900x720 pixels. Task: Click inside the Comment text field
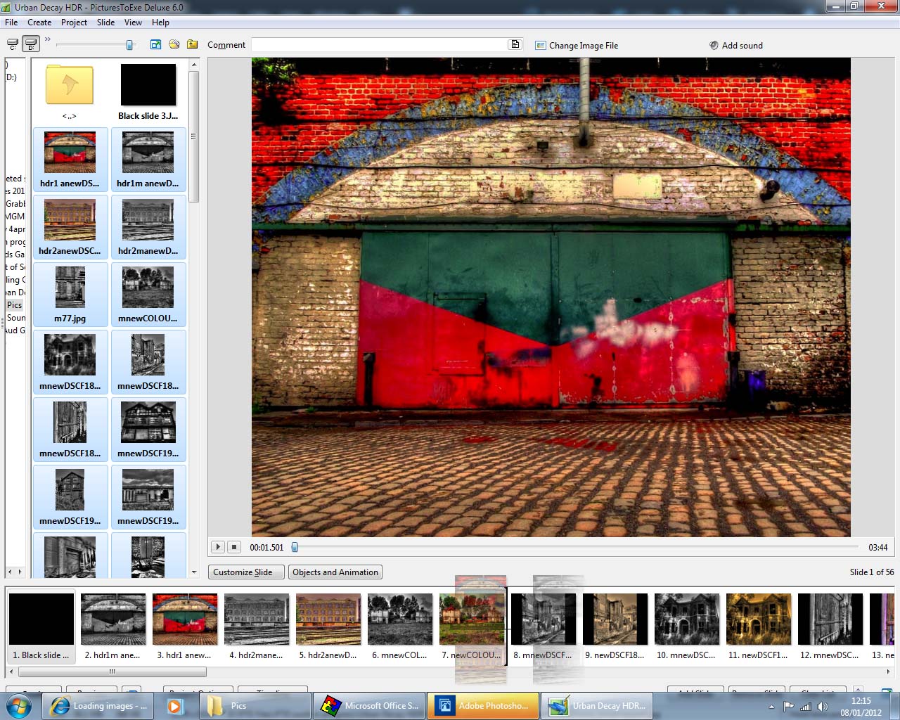point(380,45)
